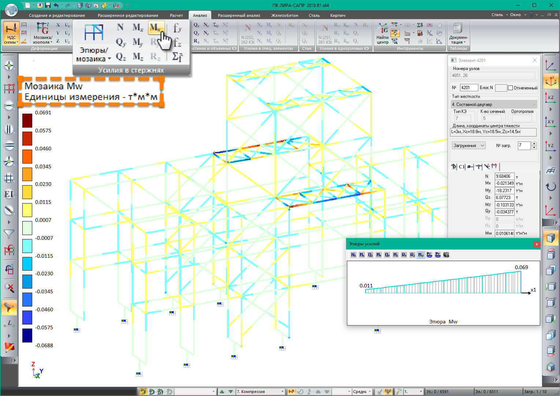Click the C1 tab icon in element panel
The height and width of the screenshot is (396, 560).
coord(461,166)
